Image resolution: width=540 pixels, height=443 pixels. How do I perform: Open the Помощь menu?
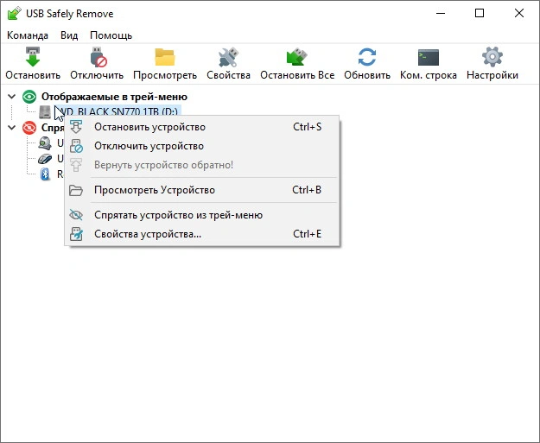click(111, 35)
